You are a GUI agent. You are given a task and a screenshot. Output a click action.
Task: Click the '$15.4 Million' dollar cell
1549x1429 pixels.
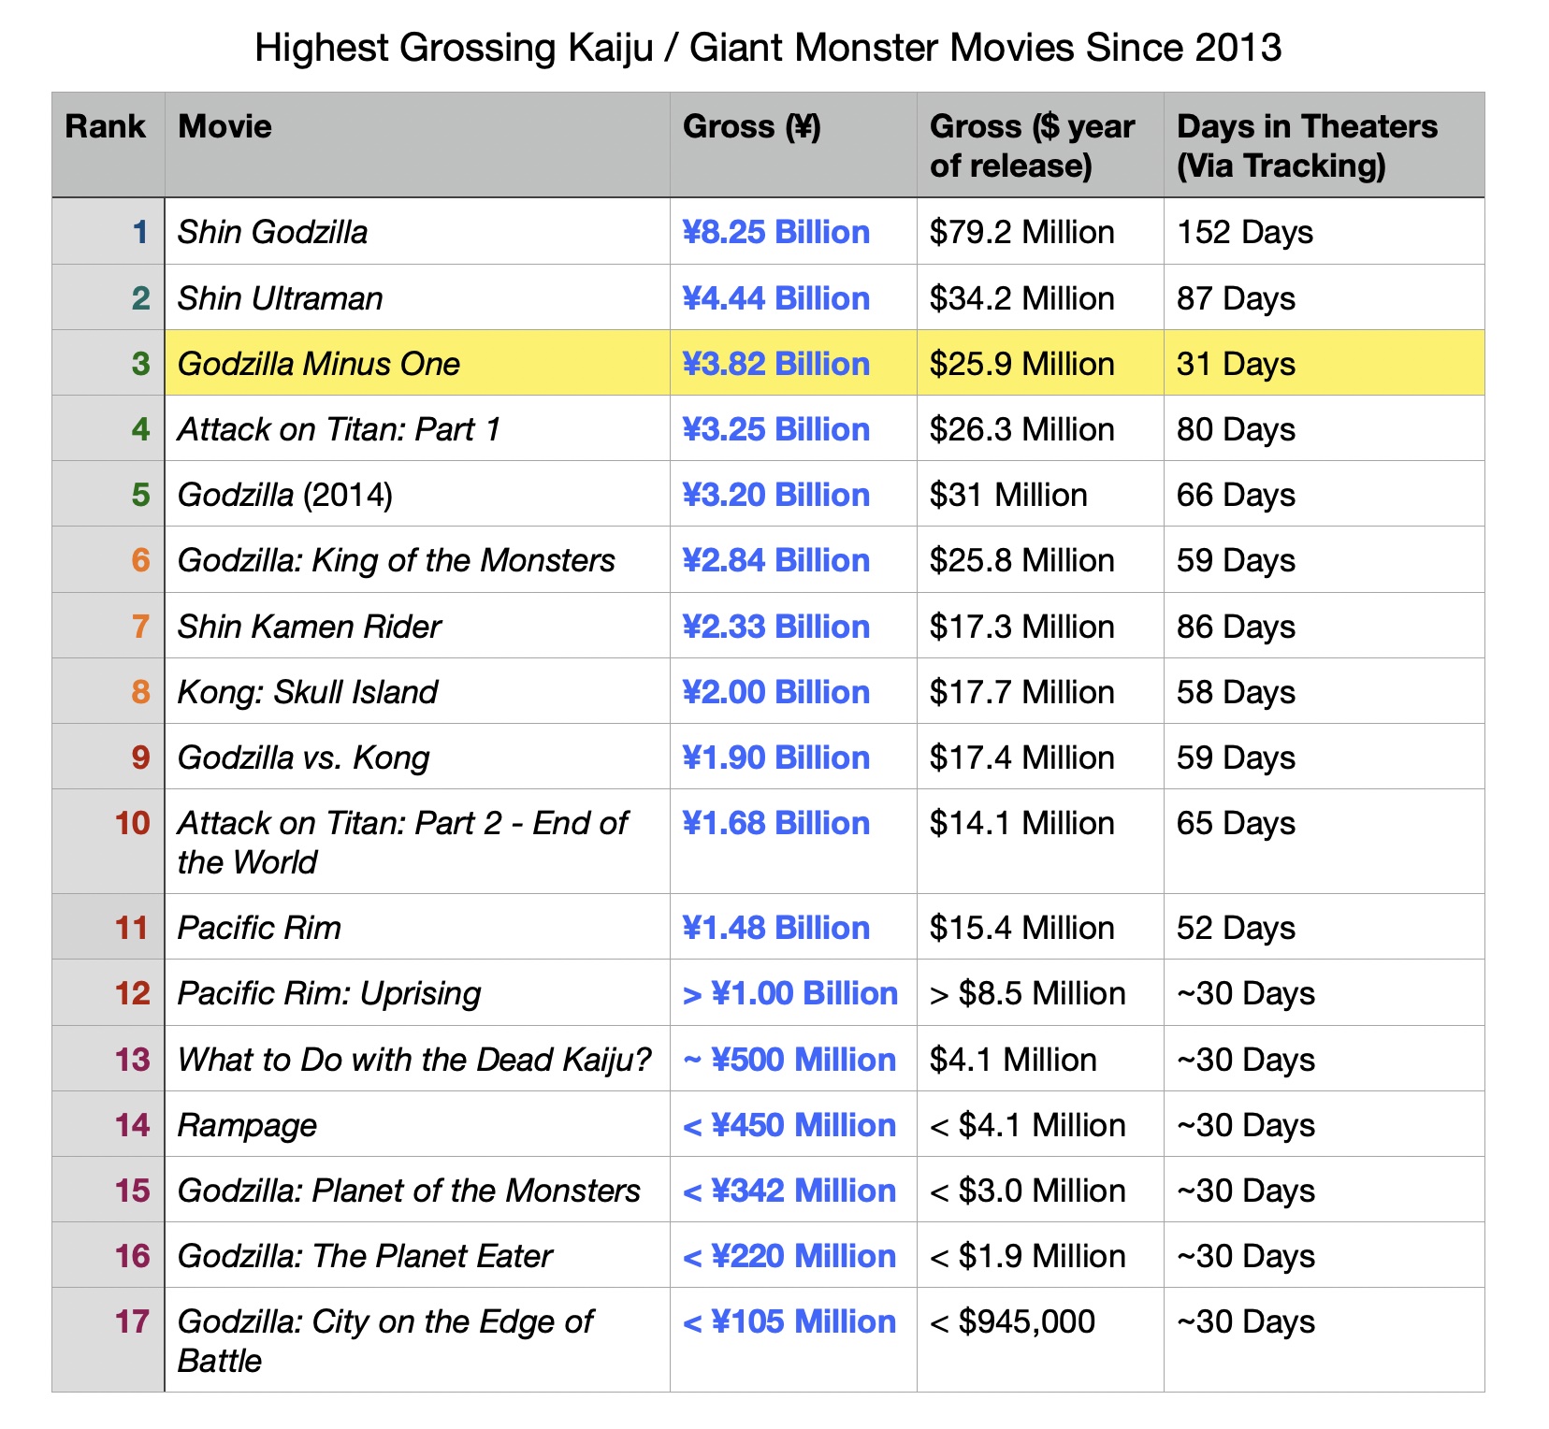(x=1040, y=927)
